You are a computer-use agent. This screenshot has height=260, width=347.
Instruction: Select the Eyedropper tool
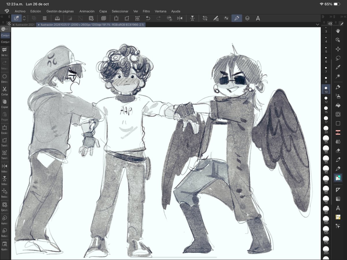[x=338, y=67]
